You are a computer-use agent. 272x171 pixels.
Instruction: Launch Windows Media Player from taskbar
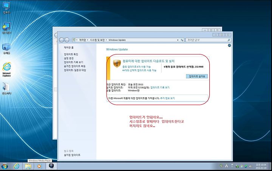coord(39,166)
